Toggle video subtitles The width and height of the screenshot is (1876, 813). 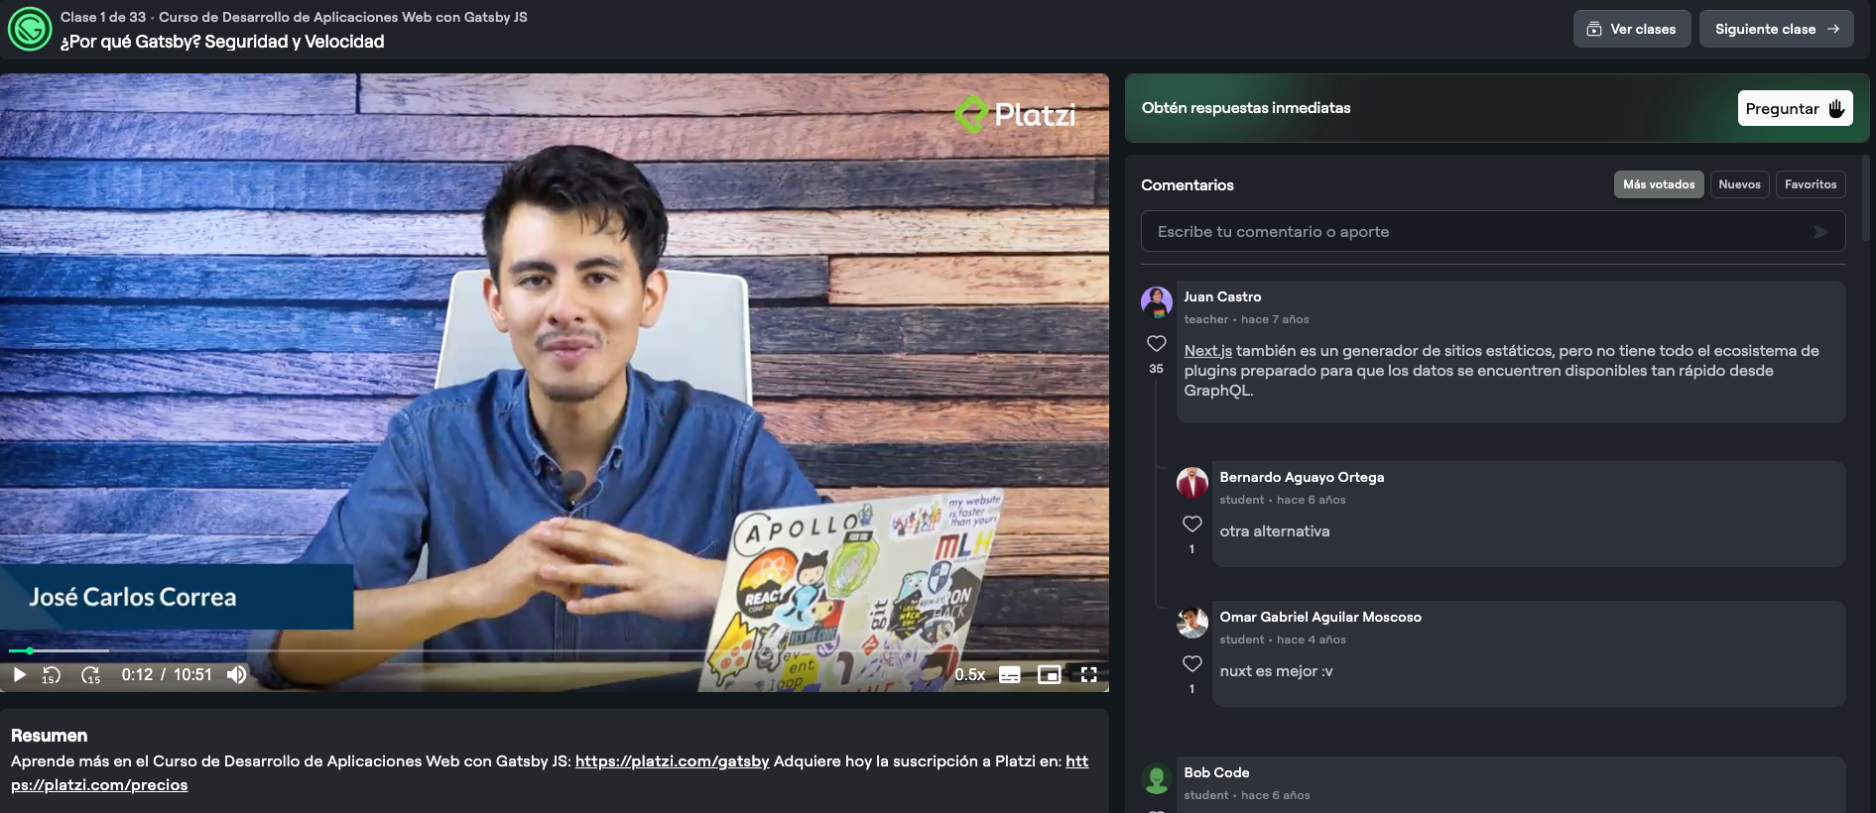pyautogui.click(x=1009, y=675)
